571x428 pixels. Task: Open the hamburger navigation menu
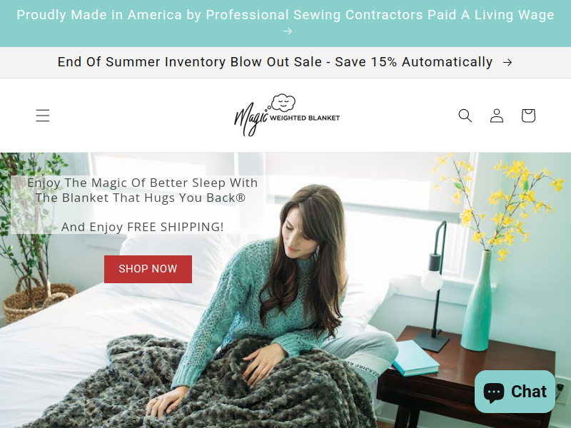(43, 116)
